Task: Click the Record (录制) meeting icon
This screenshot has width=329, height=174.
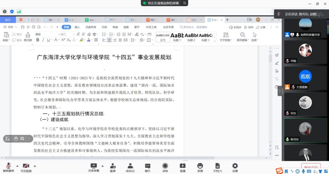Action: click(165, 168)
